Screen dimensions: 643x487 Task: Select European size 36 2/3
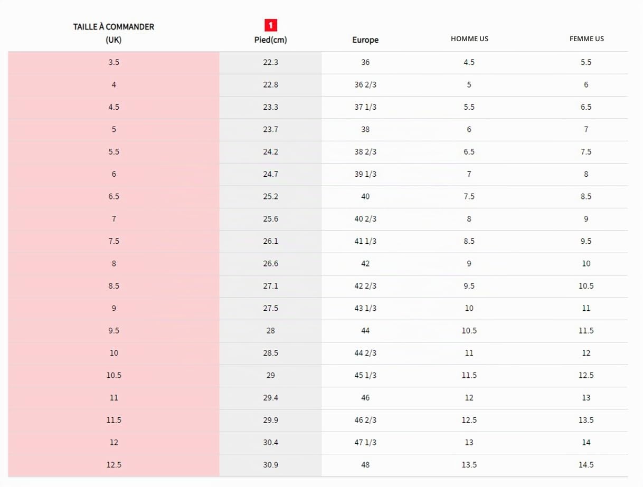pyautogui.click(x=365, y=85)
